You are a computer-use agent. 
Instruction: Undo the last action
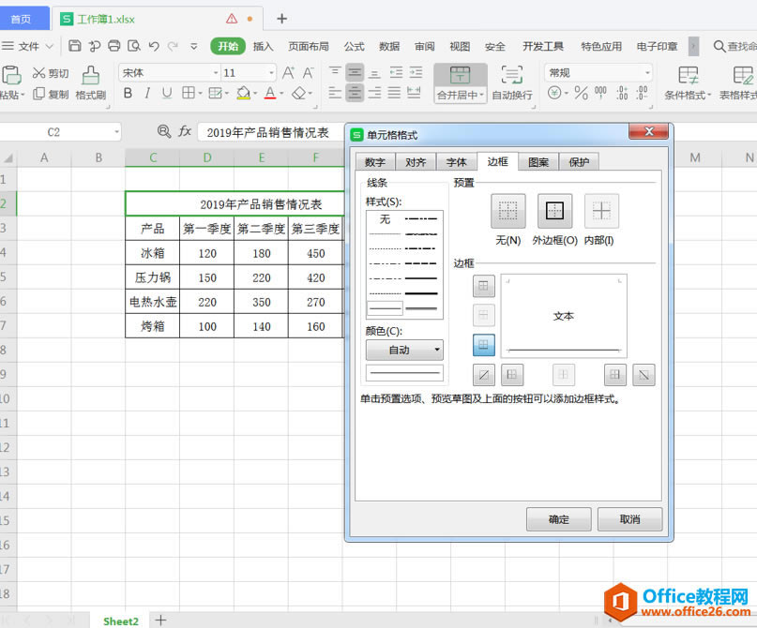[x=154, y=46]
